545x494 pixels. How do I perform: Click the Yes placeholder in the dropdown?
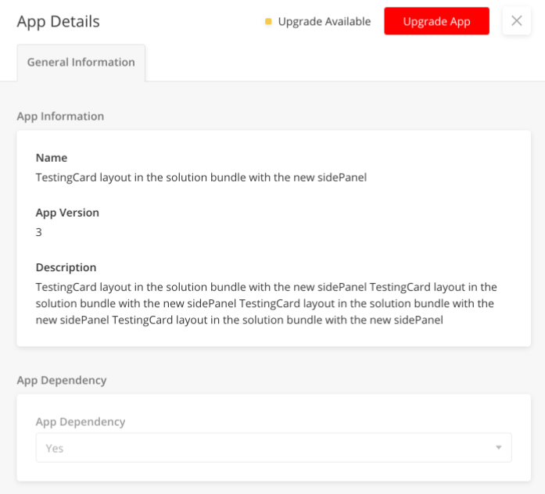click(55, 448)
